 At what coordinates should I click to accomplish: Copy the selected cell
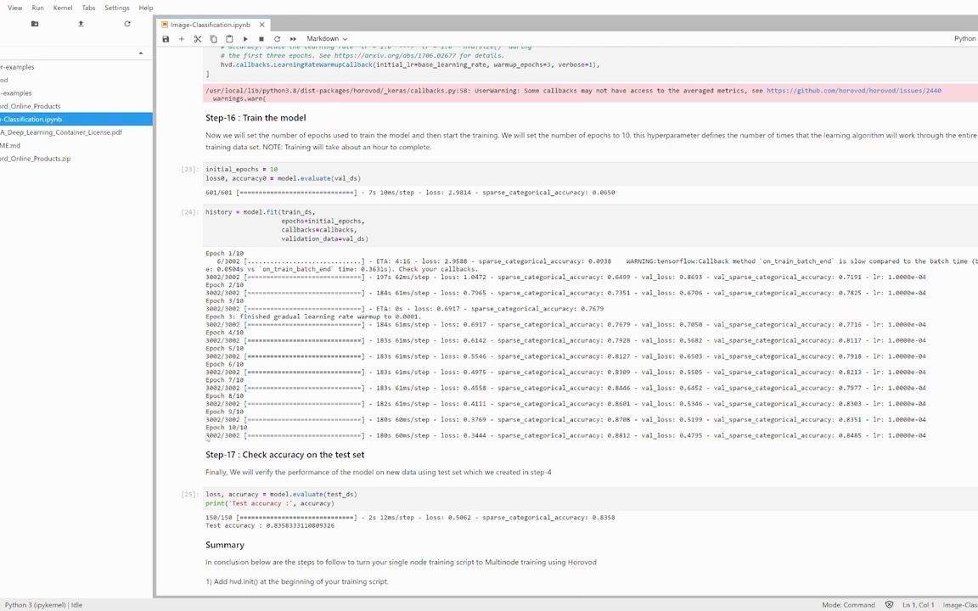213,38
